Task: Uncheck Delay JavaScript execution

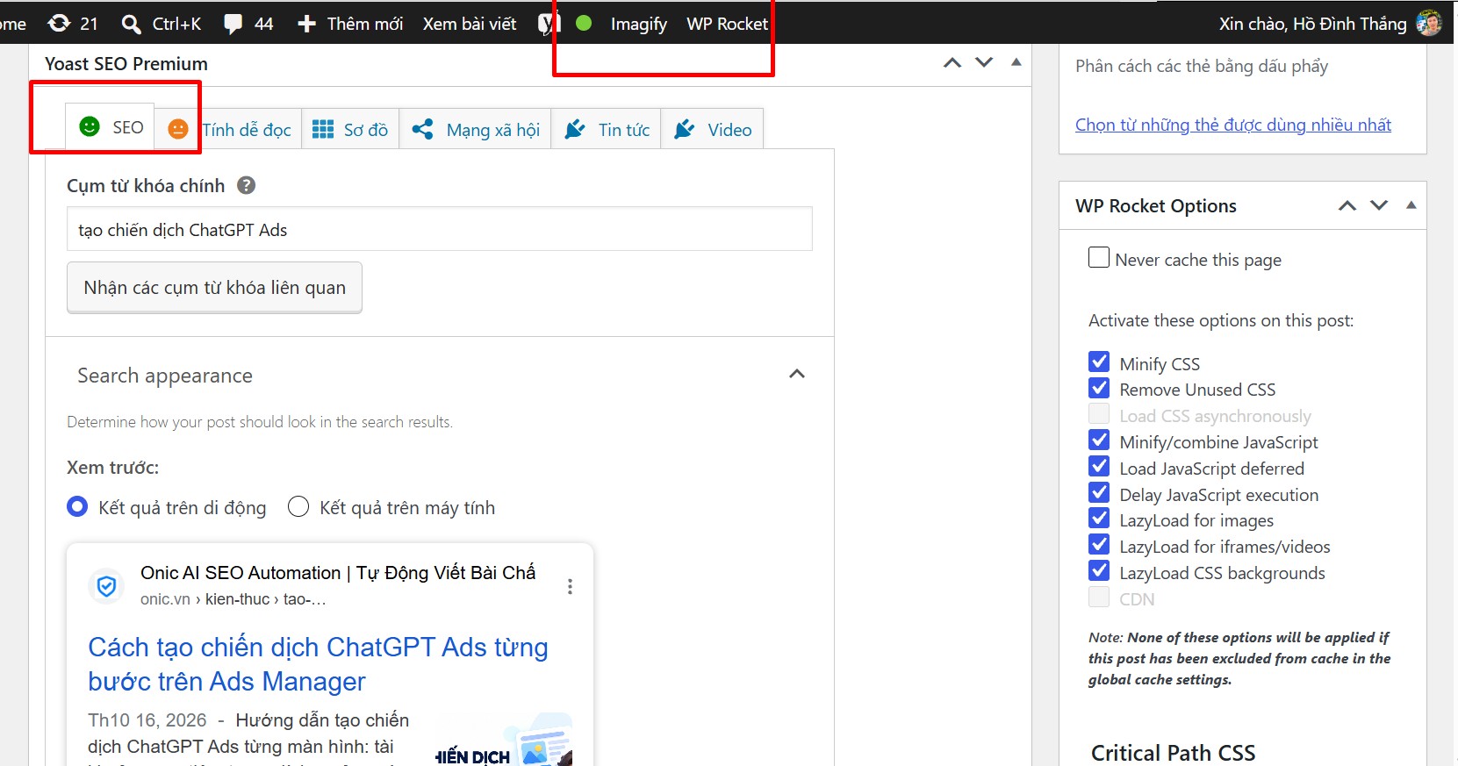Action: (1099, 493)
